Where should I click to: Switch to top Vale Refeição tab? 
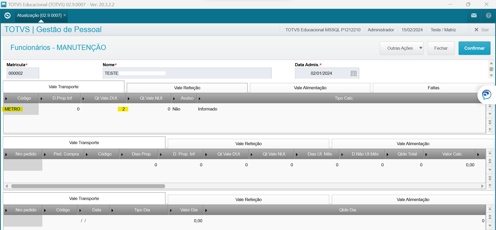click(187, 88)
